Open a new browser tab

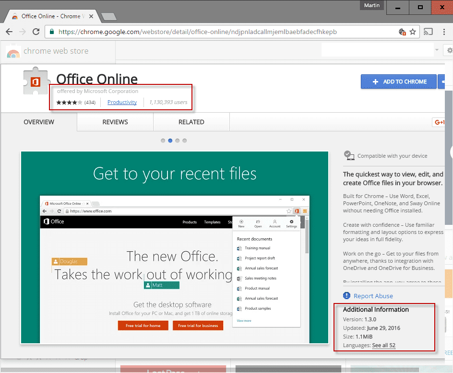(x=109, y=17)
